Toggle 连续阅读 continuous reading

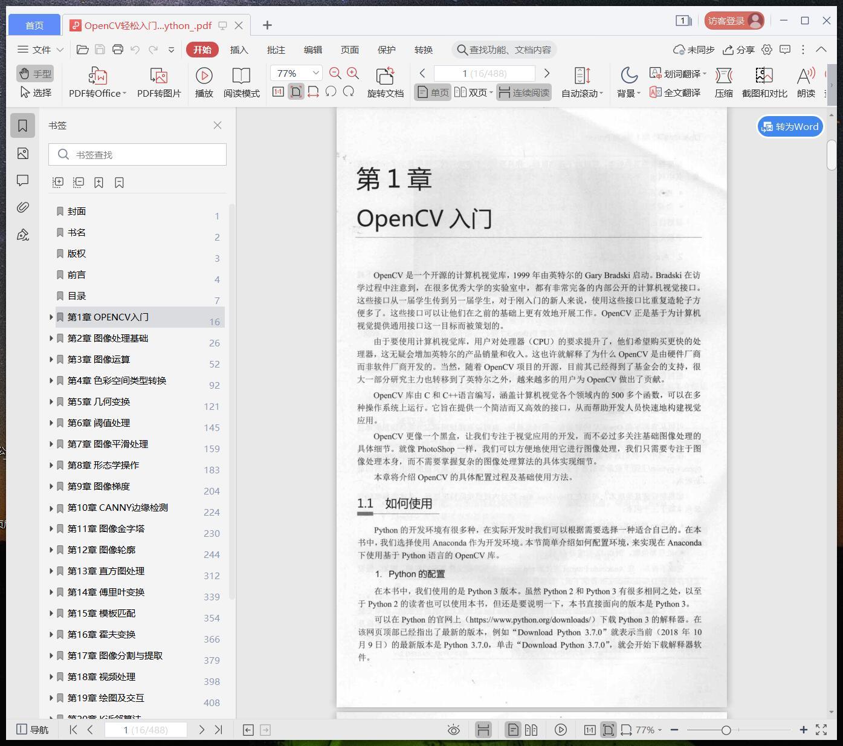click(524, 92)
